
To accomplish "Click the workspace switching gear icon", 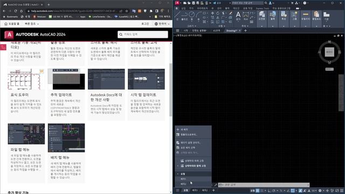I will [320, 190].
